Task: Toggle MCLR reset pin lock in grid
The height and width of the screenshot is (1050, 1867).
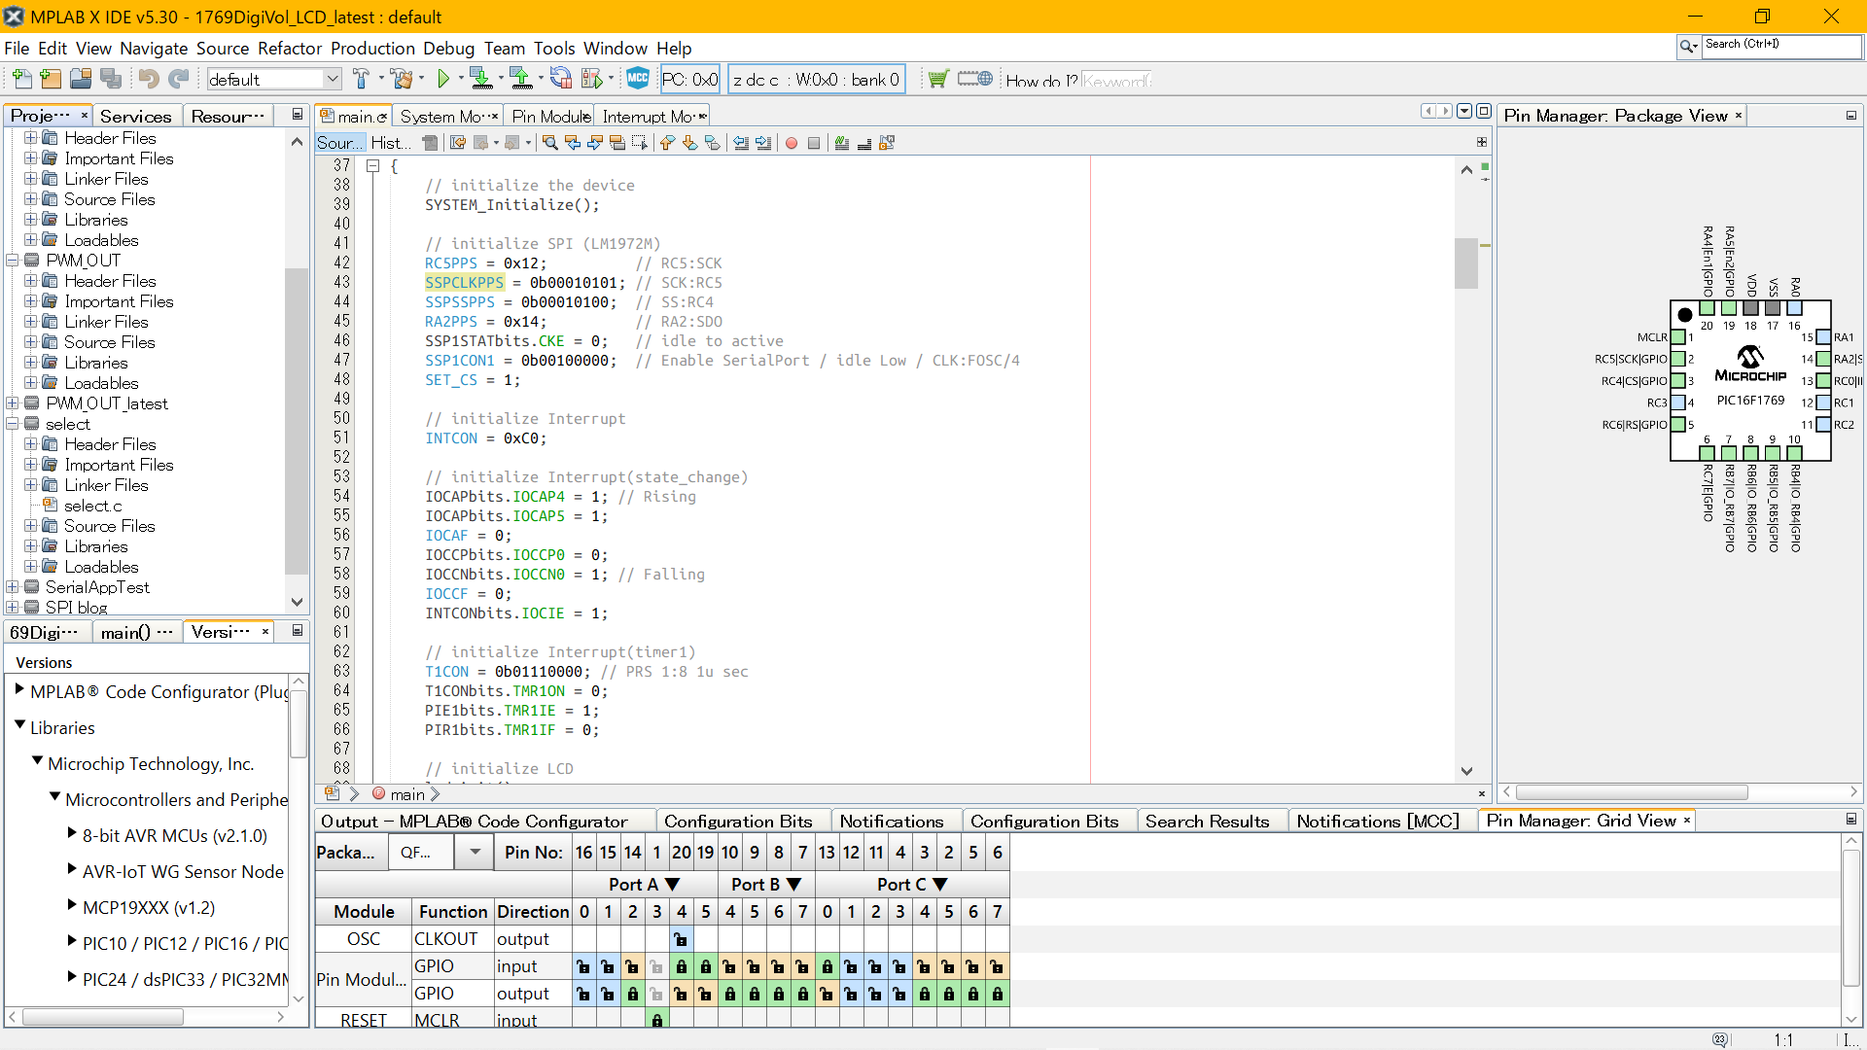Action: click(x=656, y=1020)
